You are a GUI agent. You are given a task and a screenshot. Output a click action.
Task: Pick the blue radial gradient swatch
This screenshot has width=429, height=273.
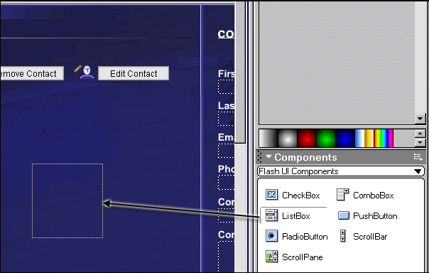[345, 139]
